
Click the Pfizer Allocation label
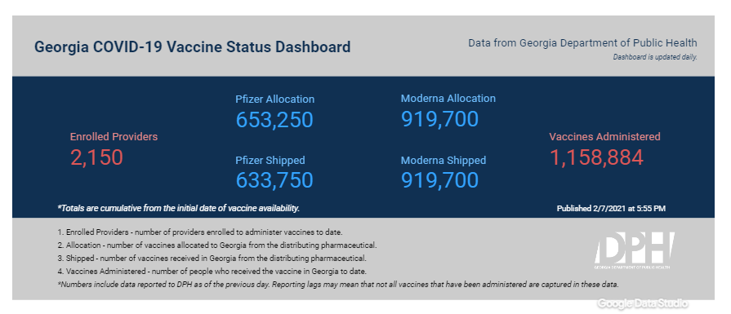(x=275, y=99)
